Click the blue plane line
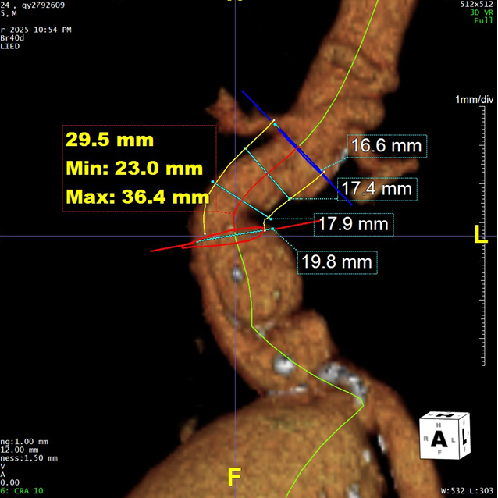 (x=297, y=148)
